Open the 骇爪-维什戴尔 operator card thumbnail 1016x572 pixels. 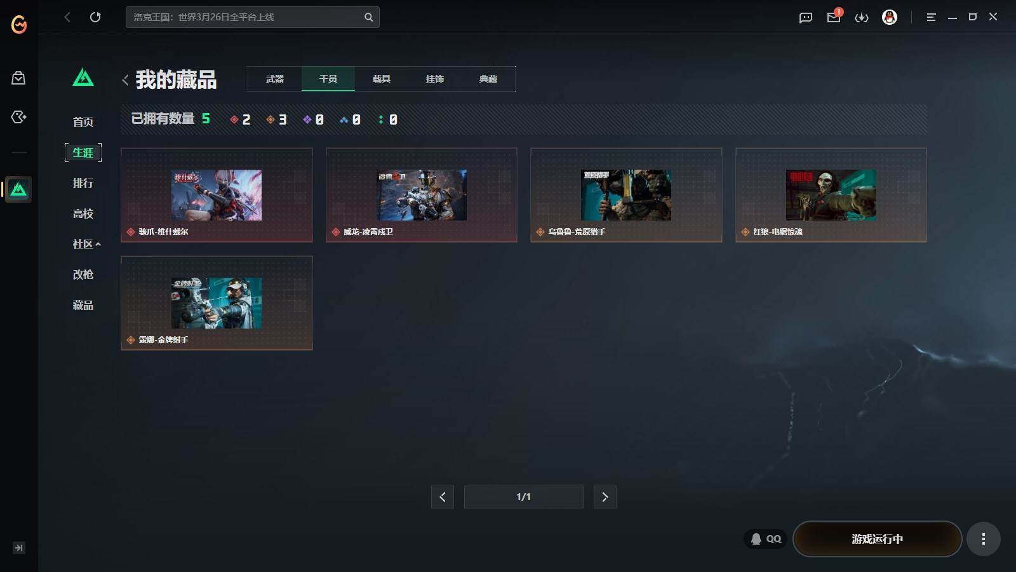point(217,195)
